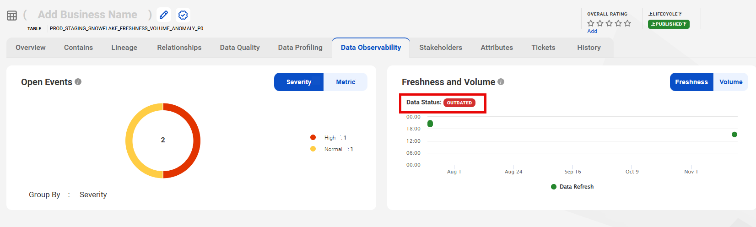Open Open Events info tooltip icon
The width and height of the screenshot is (756, 227).
pos(78,81)
